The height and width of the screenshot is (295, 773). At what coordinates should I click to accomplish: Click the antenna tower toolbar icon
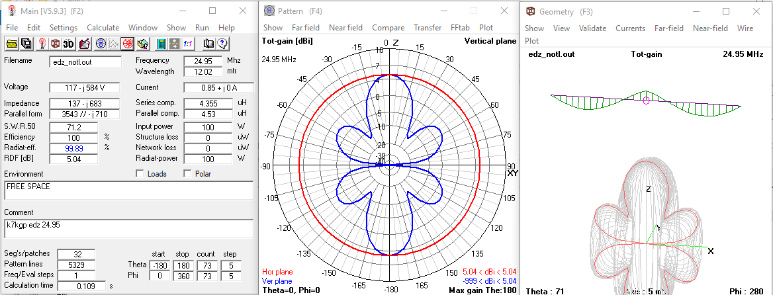pyautogui.click(x=42, y=44)
